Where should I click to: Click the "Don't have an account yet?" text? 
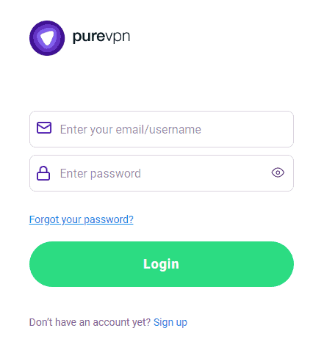(90, 322)
